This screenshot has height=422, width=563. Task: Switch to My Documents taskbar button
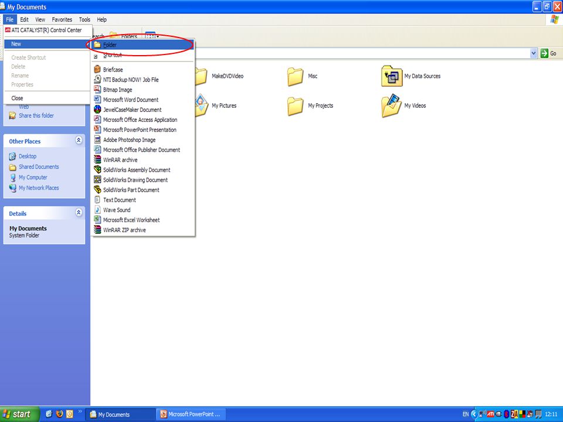tap(121, 414)
